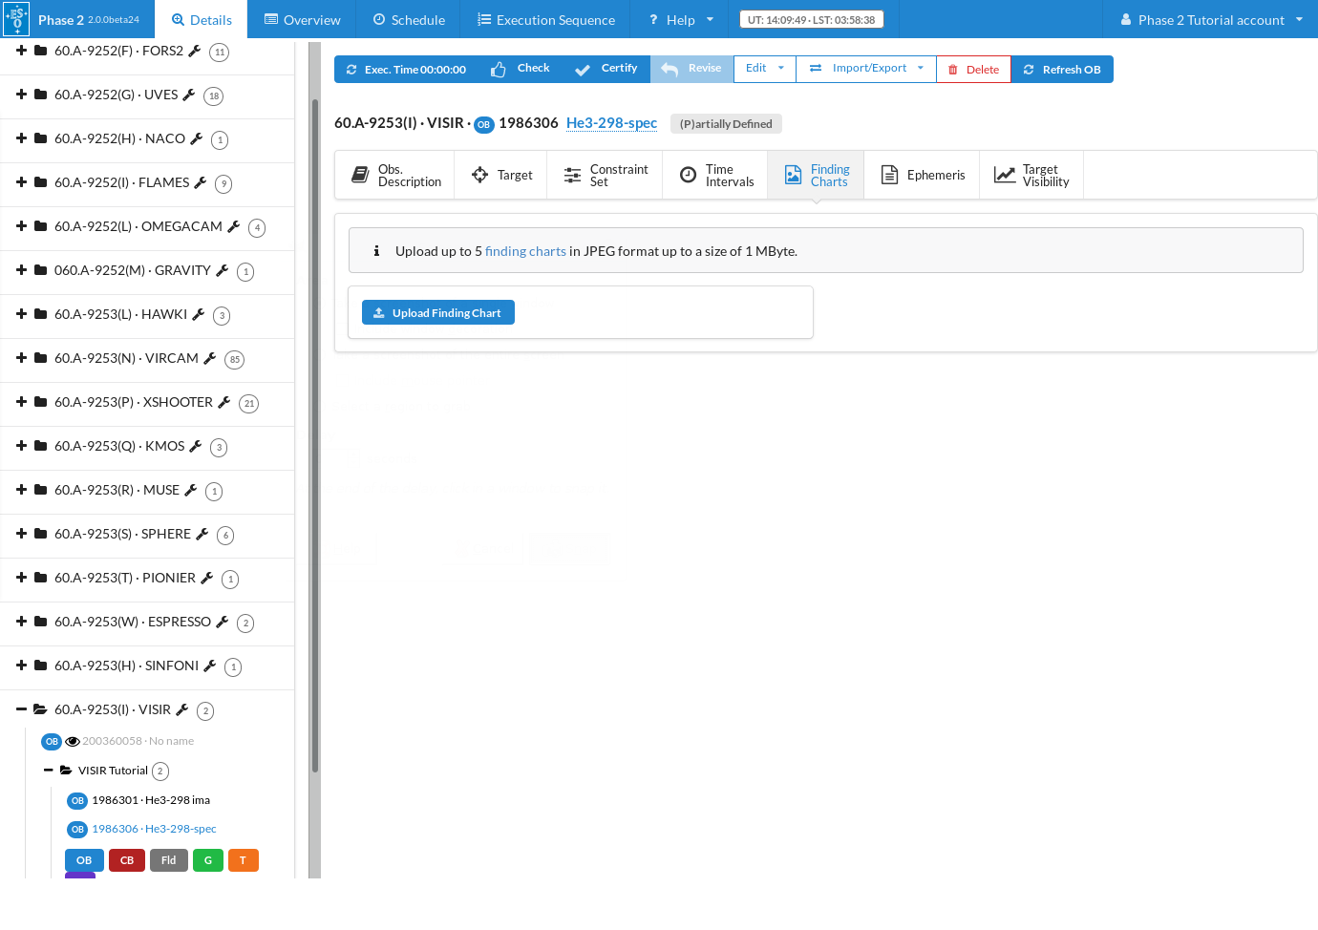Open the finding charts help link
The width and height of the screenshot is (1318, 930).
pyautogui.click(x=525, y=251)
